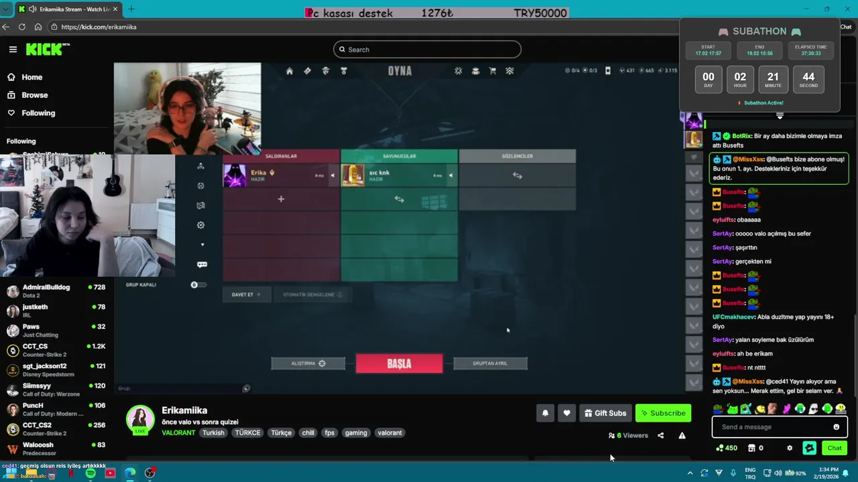
Task: Open justketh's channel
Action: pos(56,311)
